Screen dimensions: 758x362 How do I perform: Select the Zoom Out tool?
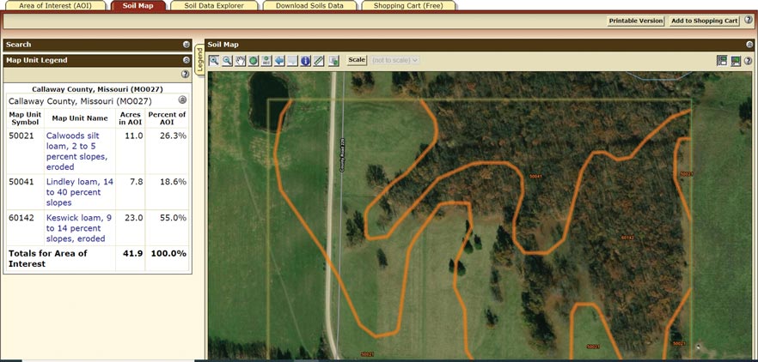[227, 61]
